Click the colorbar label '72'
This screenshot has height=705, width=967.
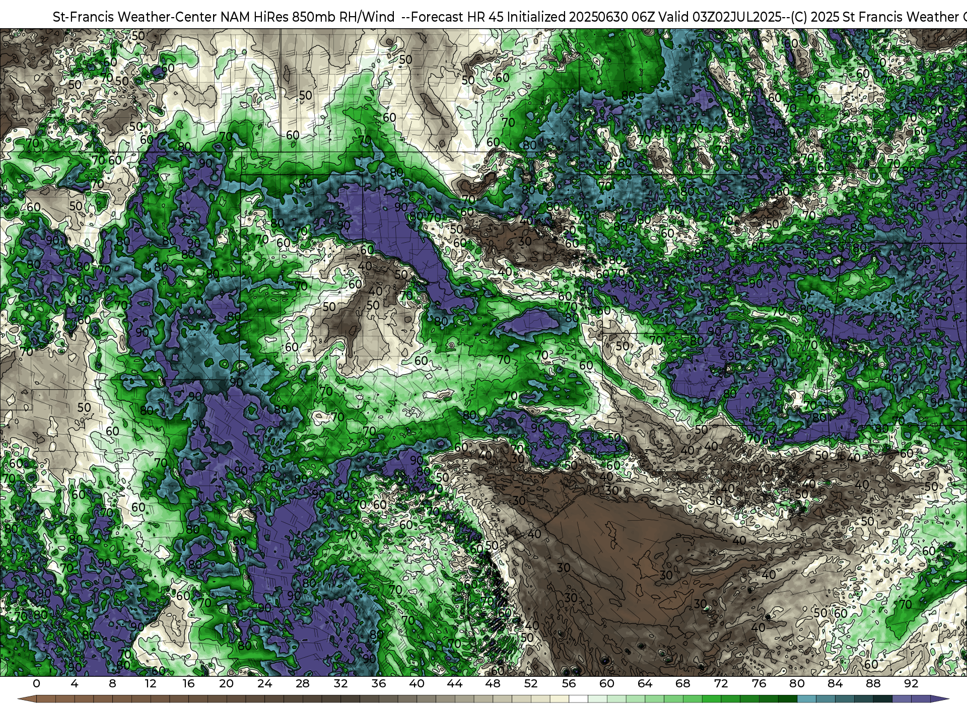coord(721,683)
